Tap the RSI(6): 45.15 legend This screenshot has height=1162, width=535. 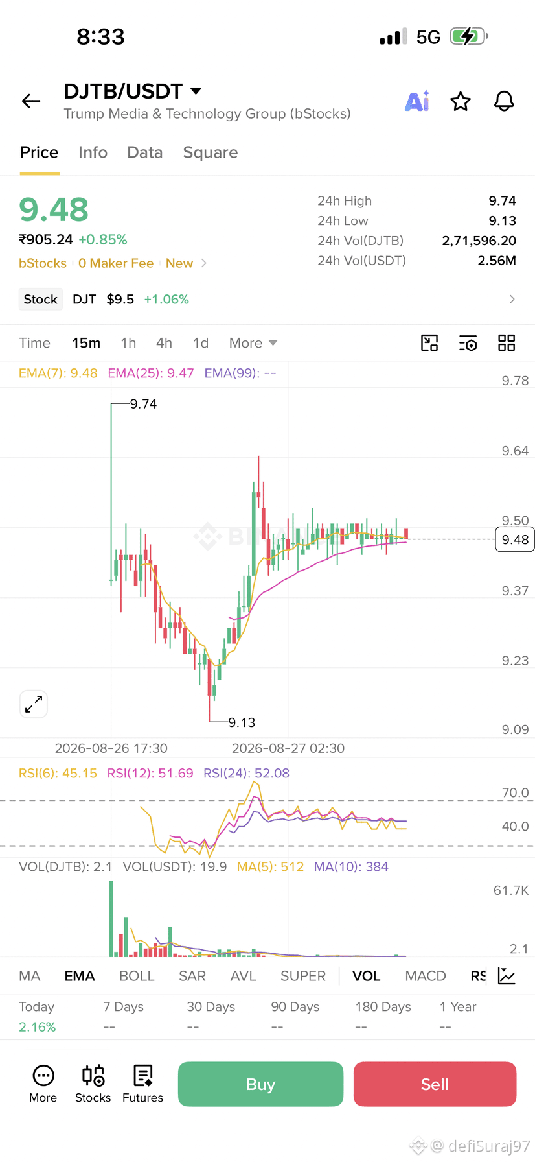click(x=58, y=773)
